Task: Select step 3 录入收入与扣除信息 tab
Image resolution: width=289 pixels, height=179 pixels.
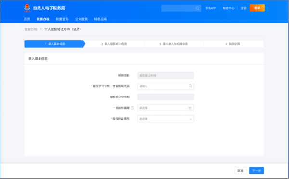Action: (173, 44)
